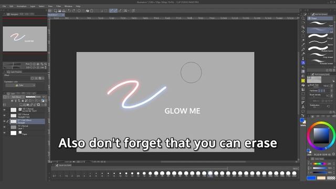Open the Brush Size dynamics button
The height and width of the screenshot is (189, 336).
click(332, 86)
